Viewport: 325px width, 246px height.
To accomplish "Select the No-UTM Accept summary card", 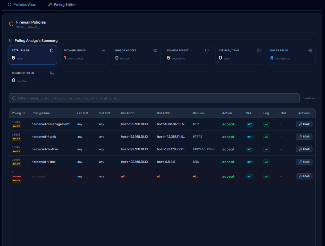I will 188,55.
